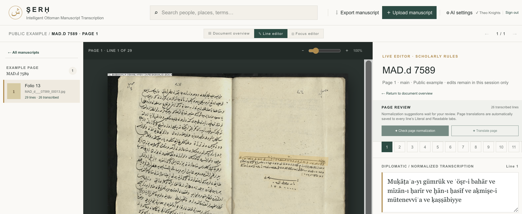Viewport: 522px width, 214px height.
Task: Jump to line 3
Action: click(x=412, y=147)
